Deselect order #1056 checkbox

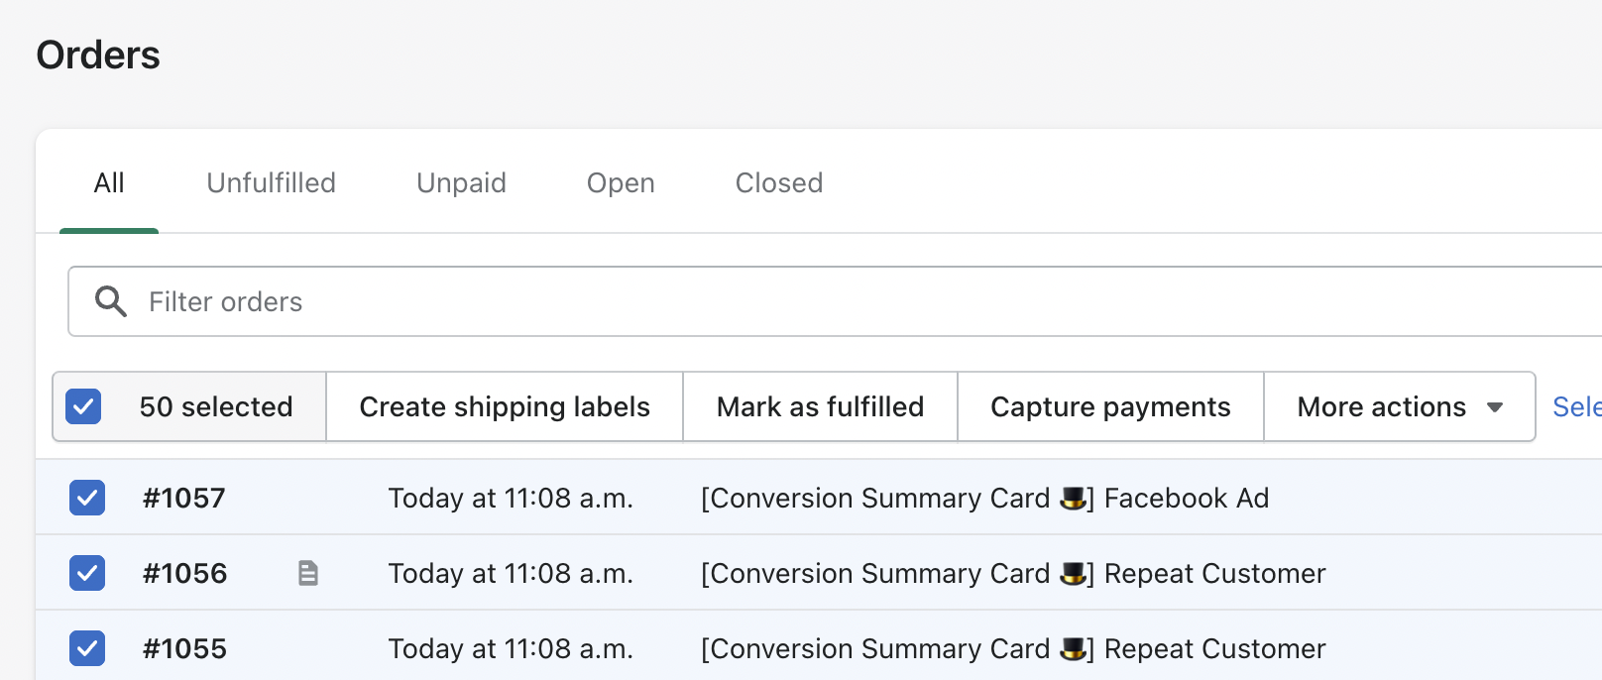87,573
